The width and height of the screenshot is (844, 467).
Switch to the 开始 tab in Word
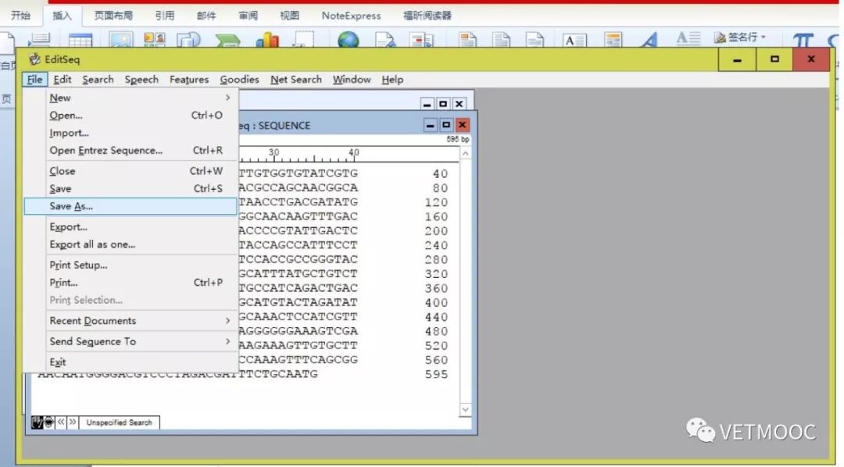point(20,16)
